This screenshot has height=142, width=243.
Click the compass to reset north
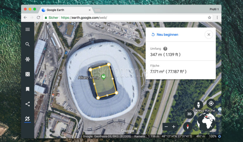188,126
